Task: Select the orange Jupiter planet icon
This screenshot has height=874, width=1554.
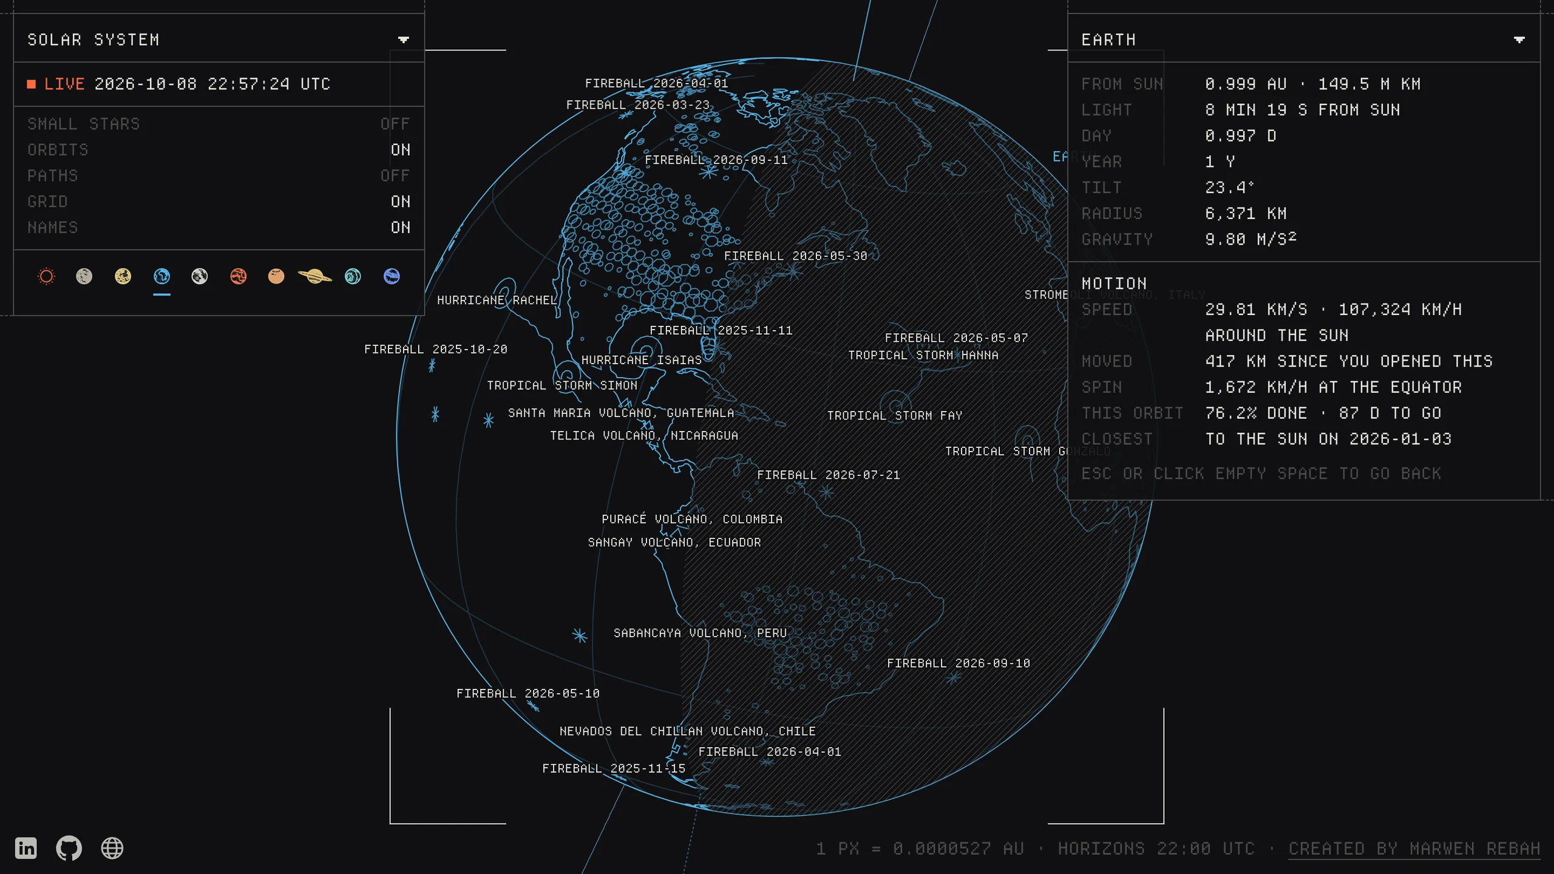Action: tap(276, 277)
